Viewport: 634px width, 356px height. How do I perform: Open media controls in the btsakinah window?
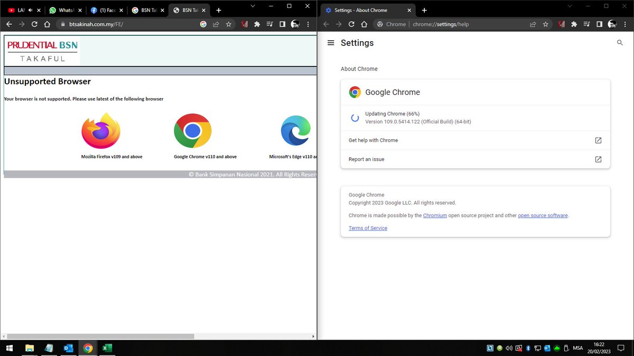pos(270,24)
